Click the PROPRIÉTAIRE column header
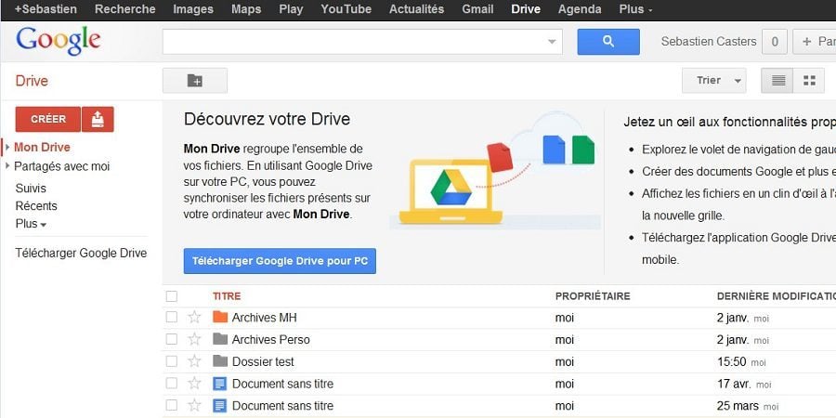Screen dimensions: 836x418 (593, 296)
